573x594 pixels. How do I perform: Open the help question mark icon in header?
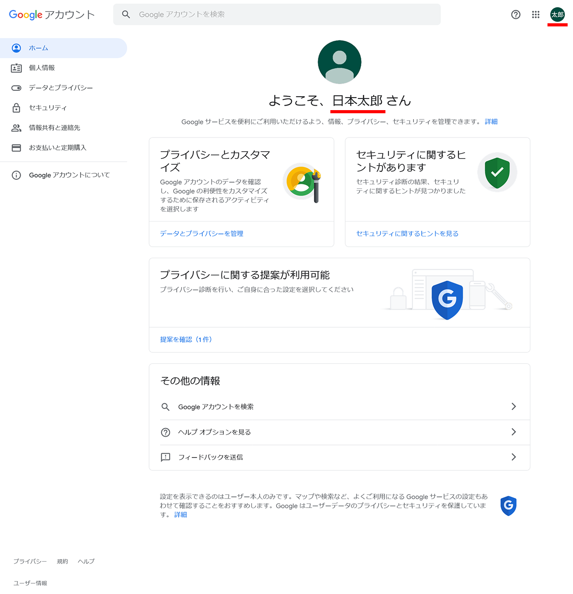pyautogui.click(x=516, y=14)
